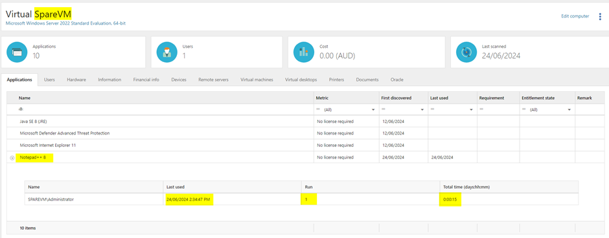Click the 0.00 (AUD) cost value

(x=337, y=56)
